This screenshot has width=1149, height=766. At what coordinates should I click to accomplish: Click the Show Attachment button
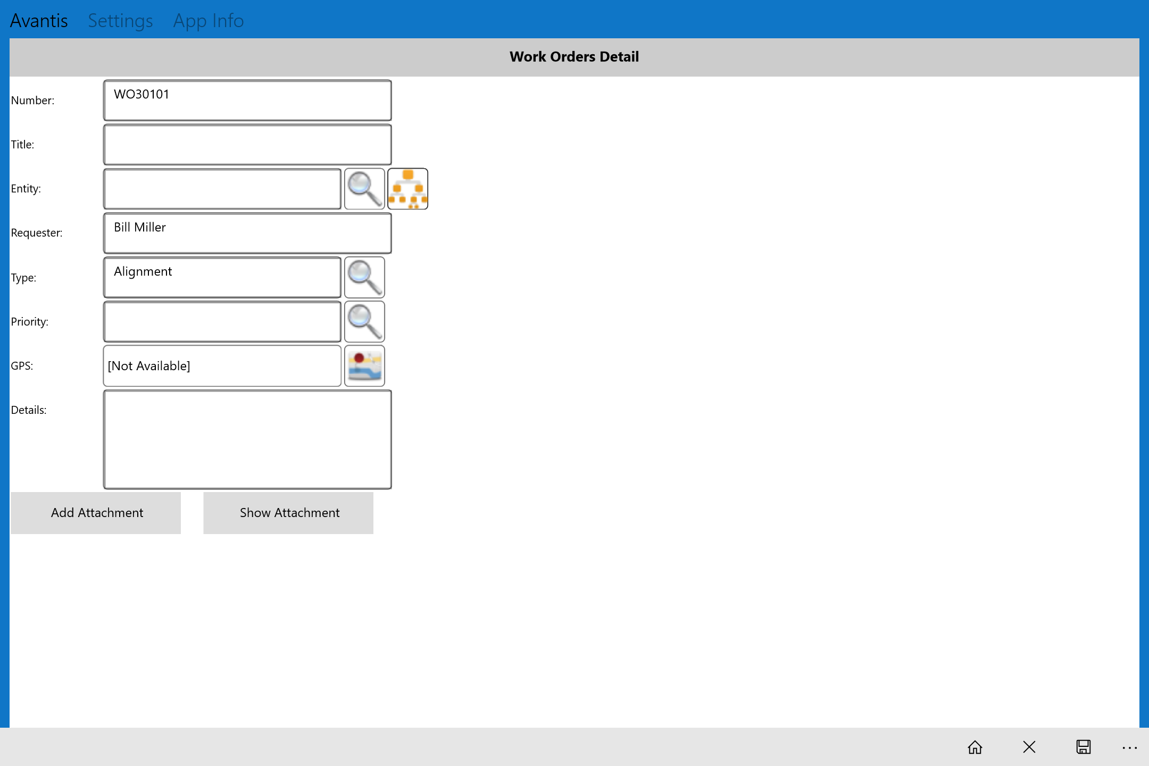click(289, 512)
